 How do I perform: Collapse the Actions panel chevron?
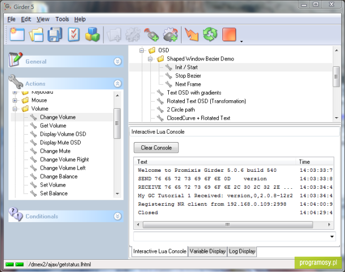[x=117, y=83]
